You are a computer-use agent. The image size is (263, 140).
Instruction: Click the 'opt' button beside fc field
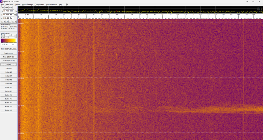[x=15, y=15]
